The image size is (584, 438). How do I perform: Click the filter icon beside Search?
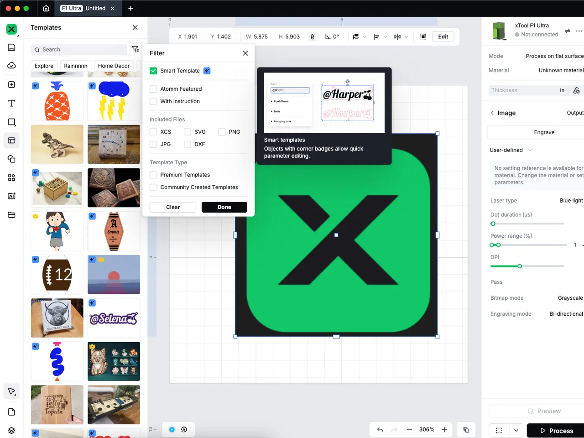point(135,49)
